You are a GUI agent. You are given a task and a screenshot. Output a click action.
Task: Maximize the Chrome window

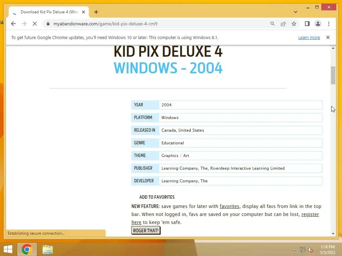[317, 7]
